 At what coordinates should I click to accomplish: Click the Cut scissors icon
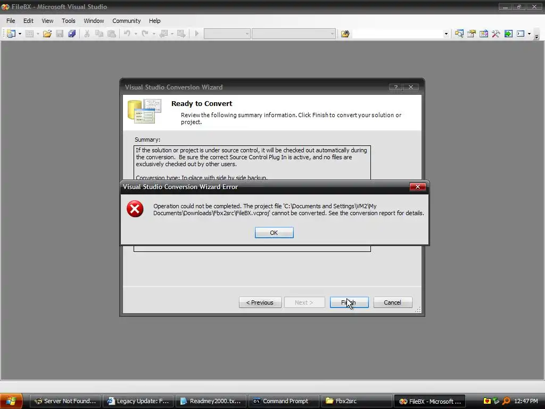click(87, 34)
